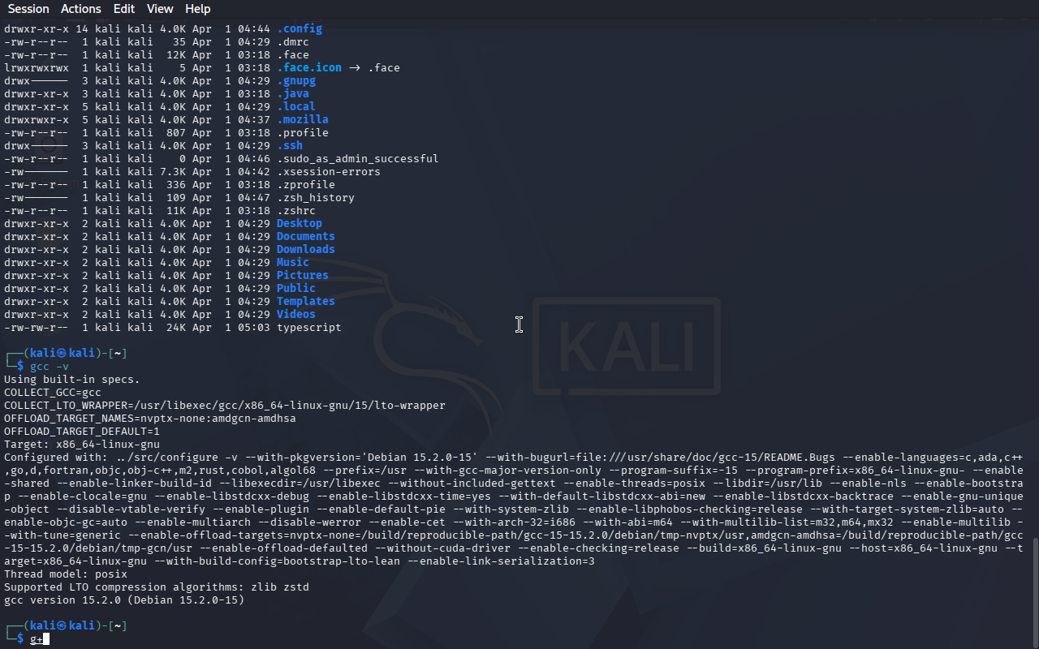The height and width of the screenshot is (649, 1039).
Task: Open the Edit menu
Action: pos(124,9)
